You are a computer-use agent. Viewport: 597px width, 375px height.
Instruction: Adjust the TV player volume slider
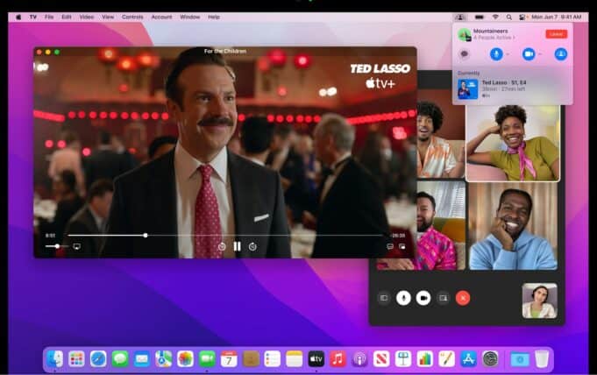[x=57, y=247]
